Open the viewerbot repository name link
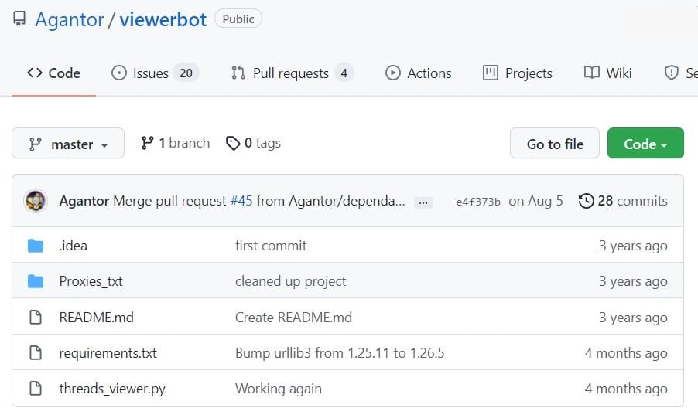 (163, 19)
